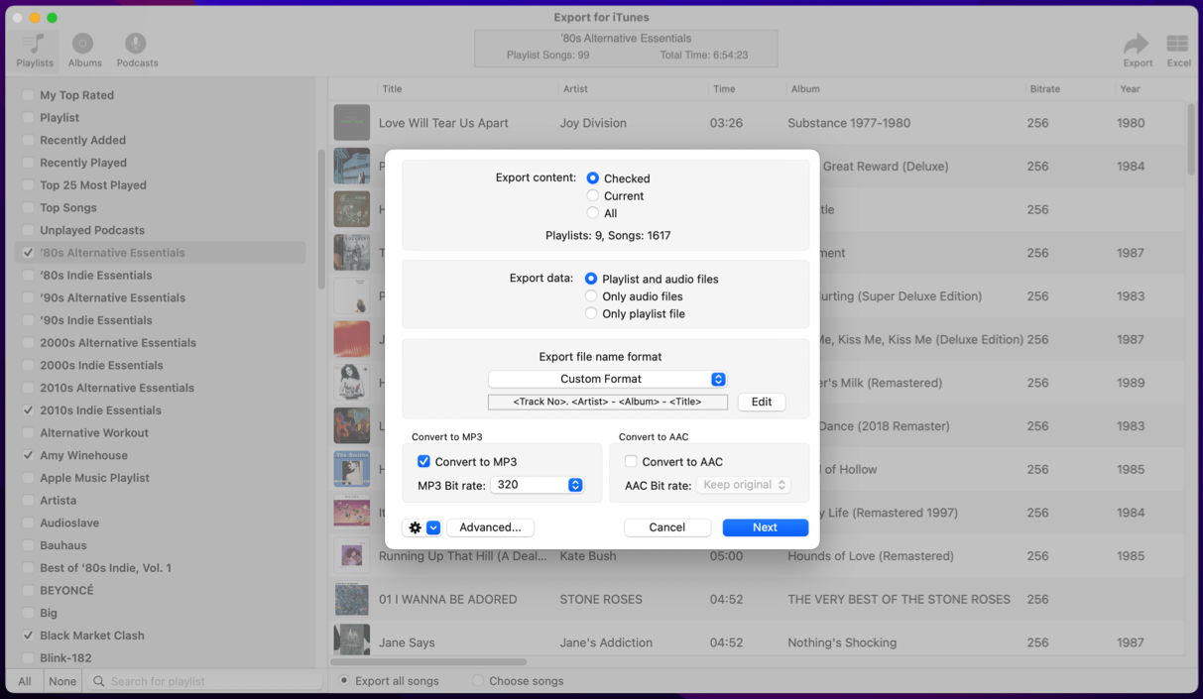1203x699 pixels.
Task: Click song table vertical scrollbar
Action: click(x=1191, y=139)
